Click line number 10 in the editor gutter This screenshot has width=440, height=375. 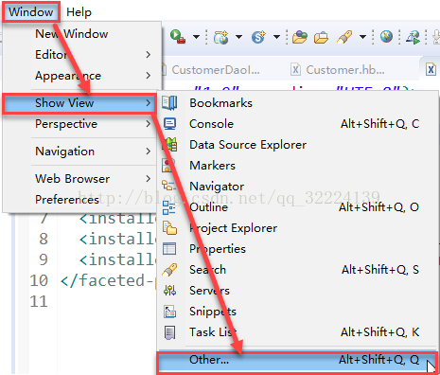39,280
